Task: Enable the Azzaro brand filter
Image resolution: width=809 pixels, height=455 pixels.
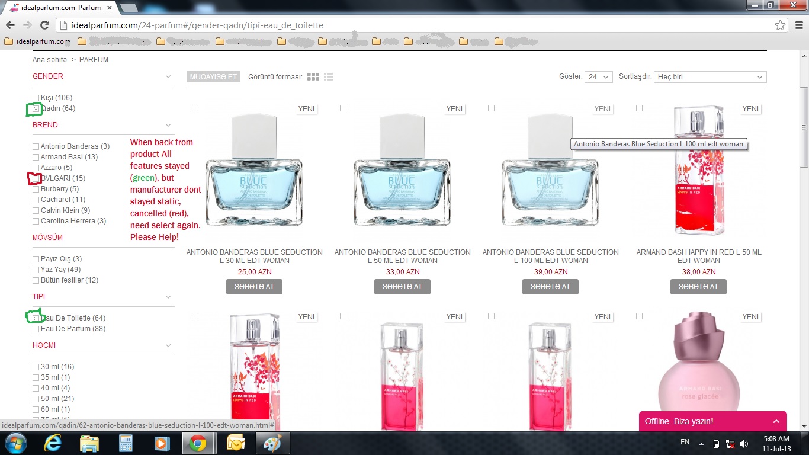Action: (x=36, y=168)
